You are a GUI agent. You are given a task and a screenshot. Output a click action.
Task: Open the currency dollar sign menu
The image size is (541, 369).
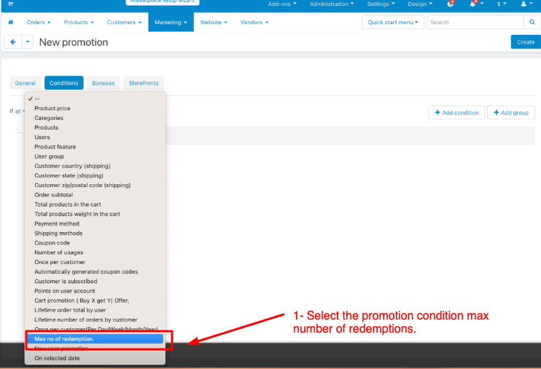coord(501,4)
